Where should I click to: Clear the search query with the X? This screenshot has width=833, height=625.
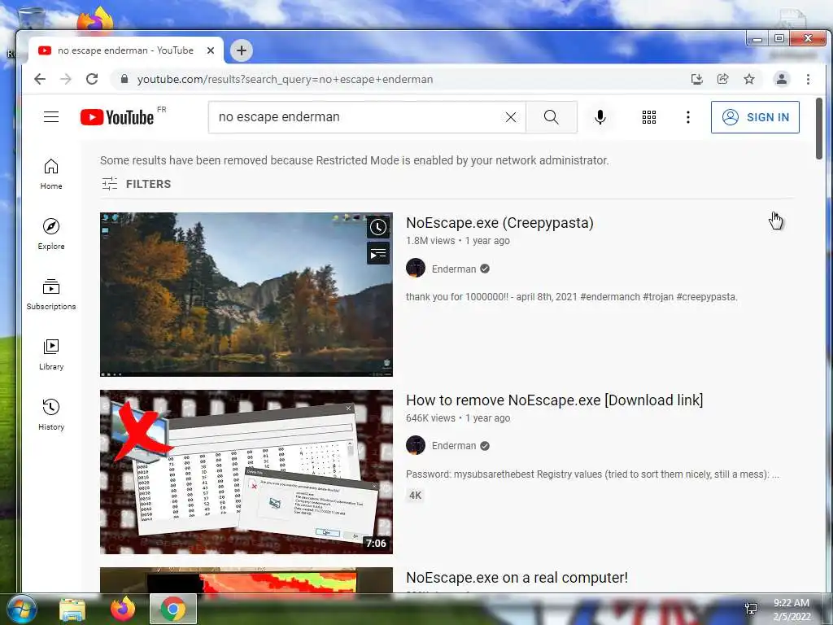[x=511, y=117]
